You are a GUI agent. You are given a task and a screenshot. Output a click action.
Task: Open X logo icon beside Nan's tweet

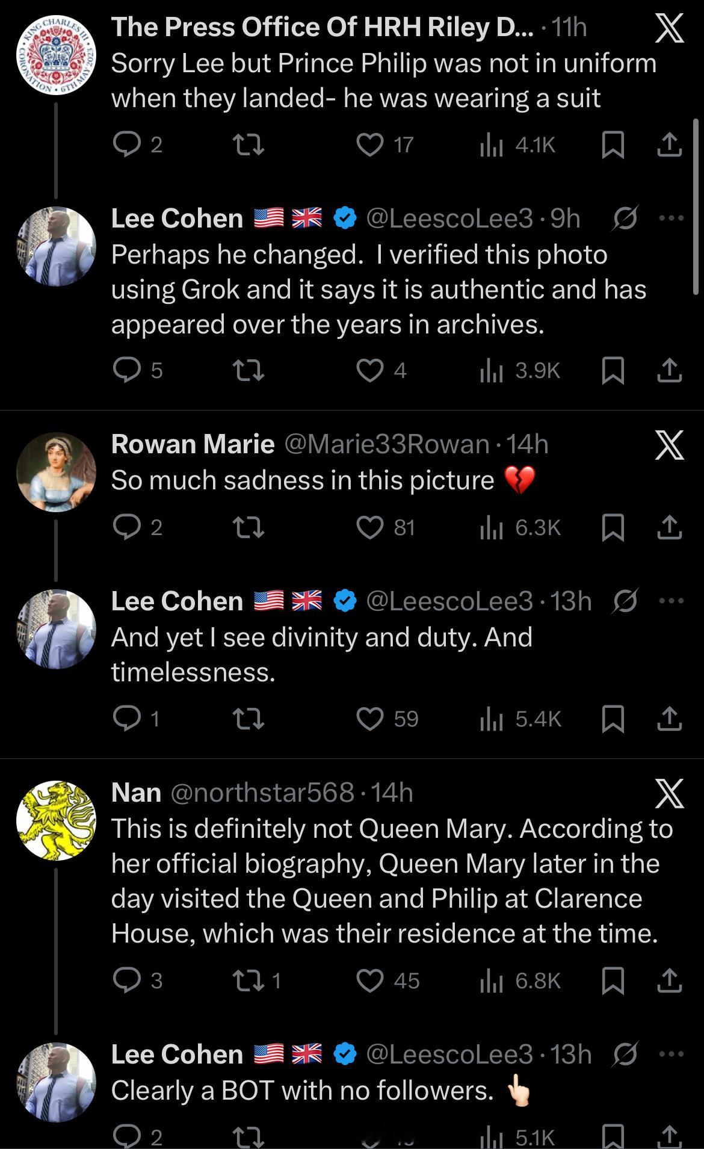click(669, 793)
